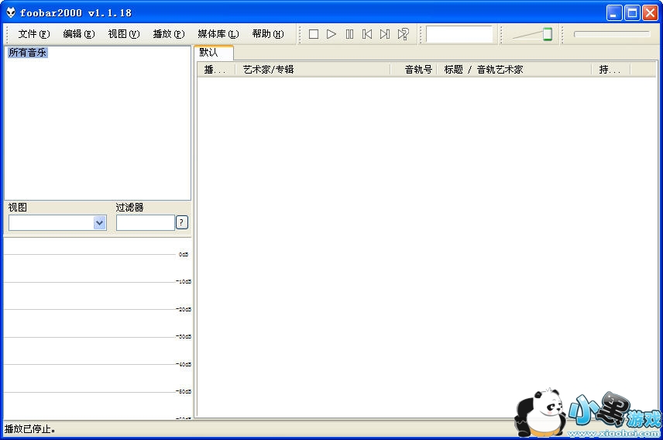The image size is (663, 440).
Task: Click the filter help question-mark button
Action: click(x=181, y=222)
